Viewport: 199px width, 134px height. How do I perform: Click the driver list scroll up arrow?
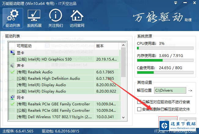coord(123,45)
